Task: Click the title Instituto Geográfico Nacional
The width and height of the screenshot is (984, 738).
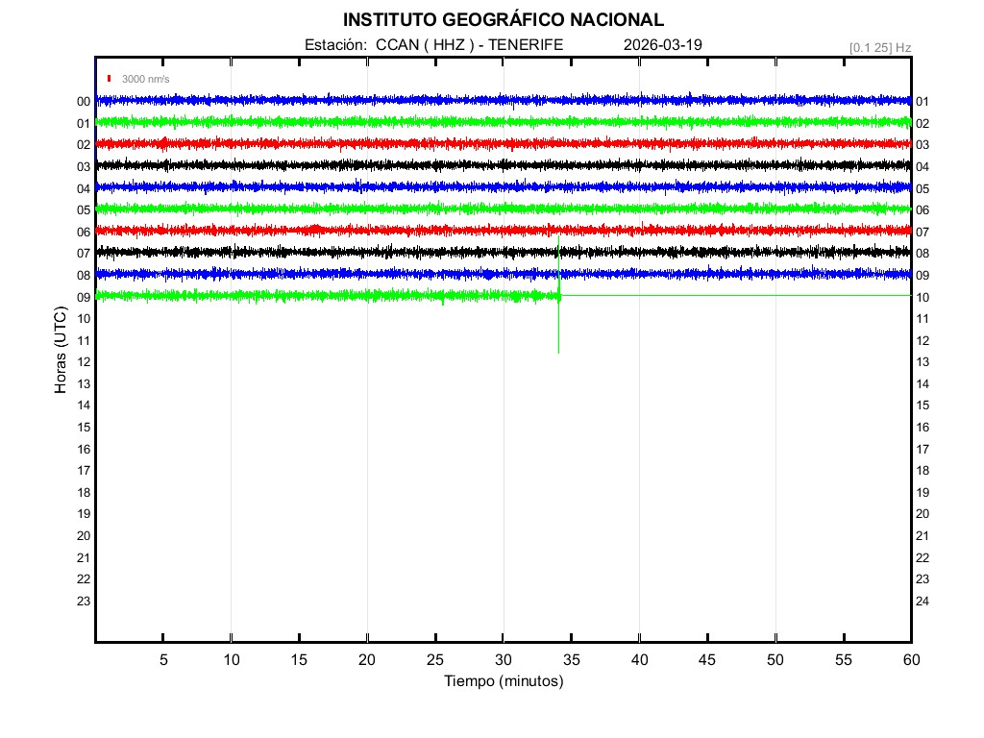Action: coord(503,19)
